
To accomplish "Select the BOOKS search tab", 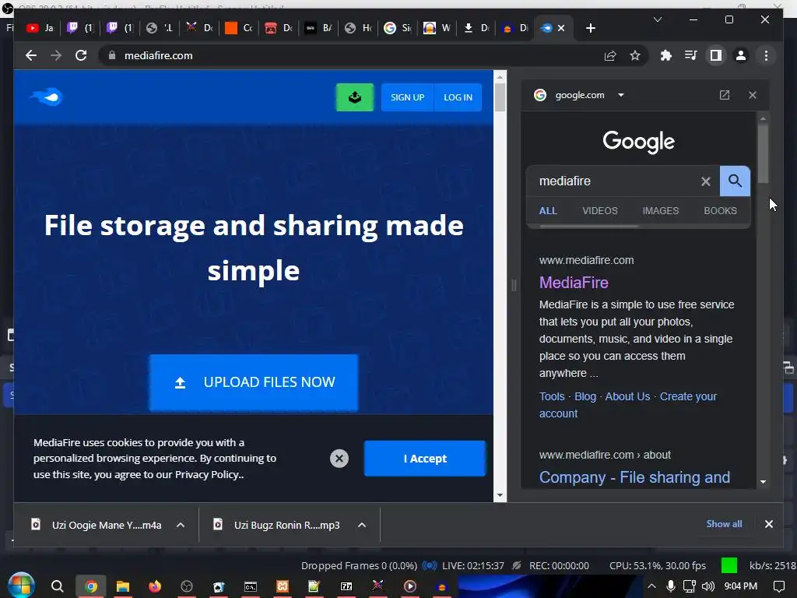I will click(720, 210).
